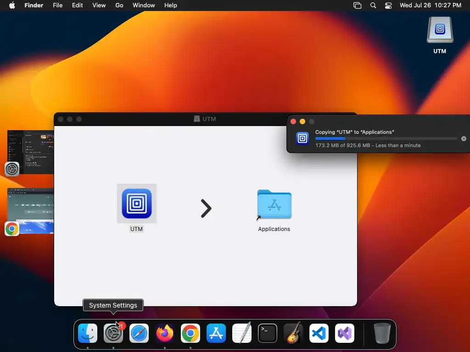Image resolution: width=470 pixels, height=352 pixels.
Task: Open the Edit menu
Action: [x=77, y=5]
